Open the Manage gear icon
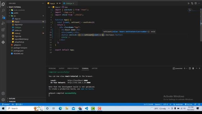Viewport: 202px width, 114px height. click(x=3, y=100)
